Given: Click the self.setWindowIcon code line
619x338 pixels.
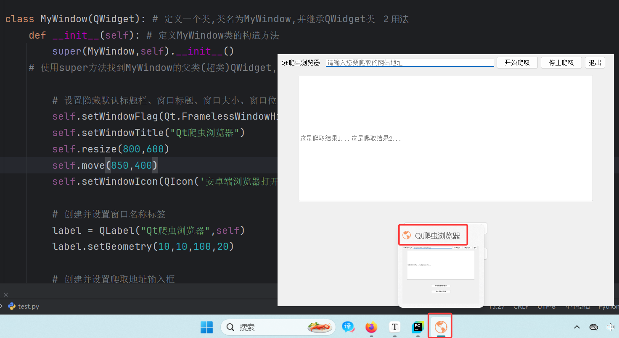Looking at the screenshot, I should 165,181.
